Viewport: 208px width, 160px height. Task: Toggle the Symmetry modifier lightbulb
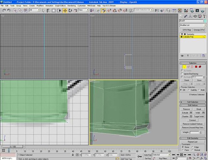click(x=182, y=34)
